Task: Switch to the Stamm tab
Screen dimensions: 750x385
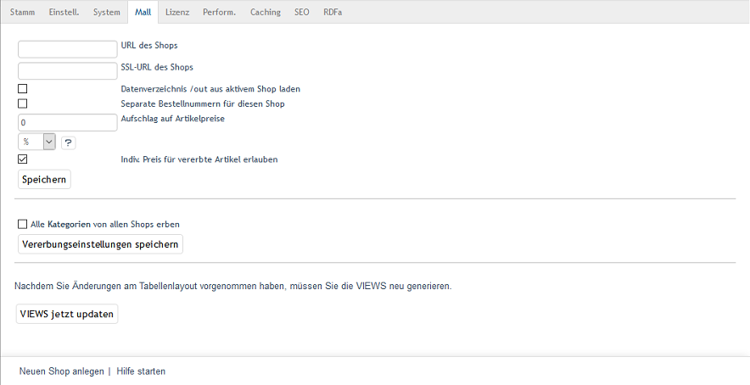Action: point(22,13)
